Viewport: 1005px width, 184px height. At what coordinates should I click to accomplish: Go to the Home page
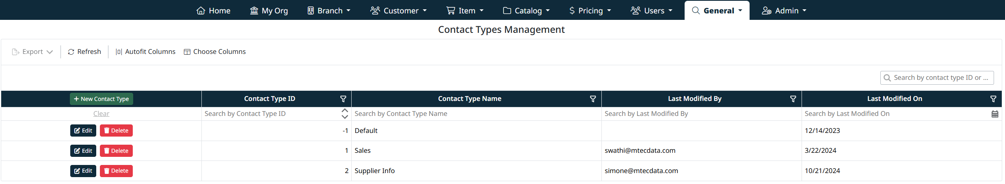click(214, 11)
